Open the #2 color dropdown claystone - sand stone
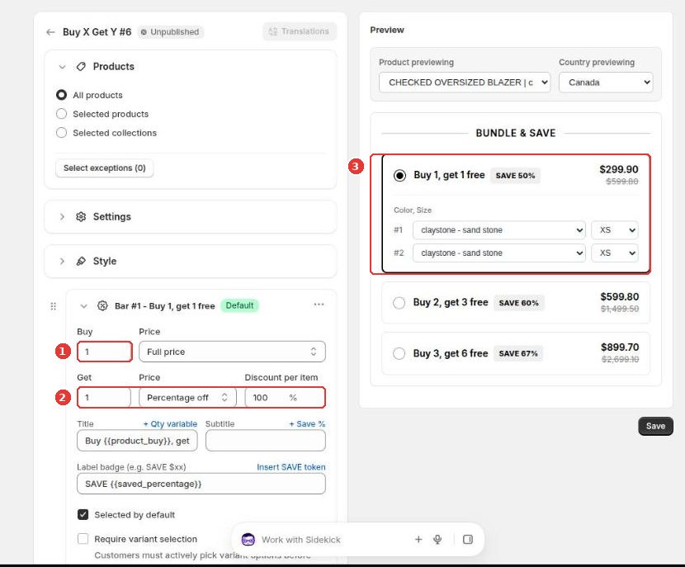The image size is (685, 567). [x=499, y=253]
